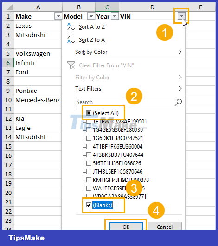Click the cell containing Pontiac
The width and height of the screenshot is (218, 246).
(x=38, y=91)
